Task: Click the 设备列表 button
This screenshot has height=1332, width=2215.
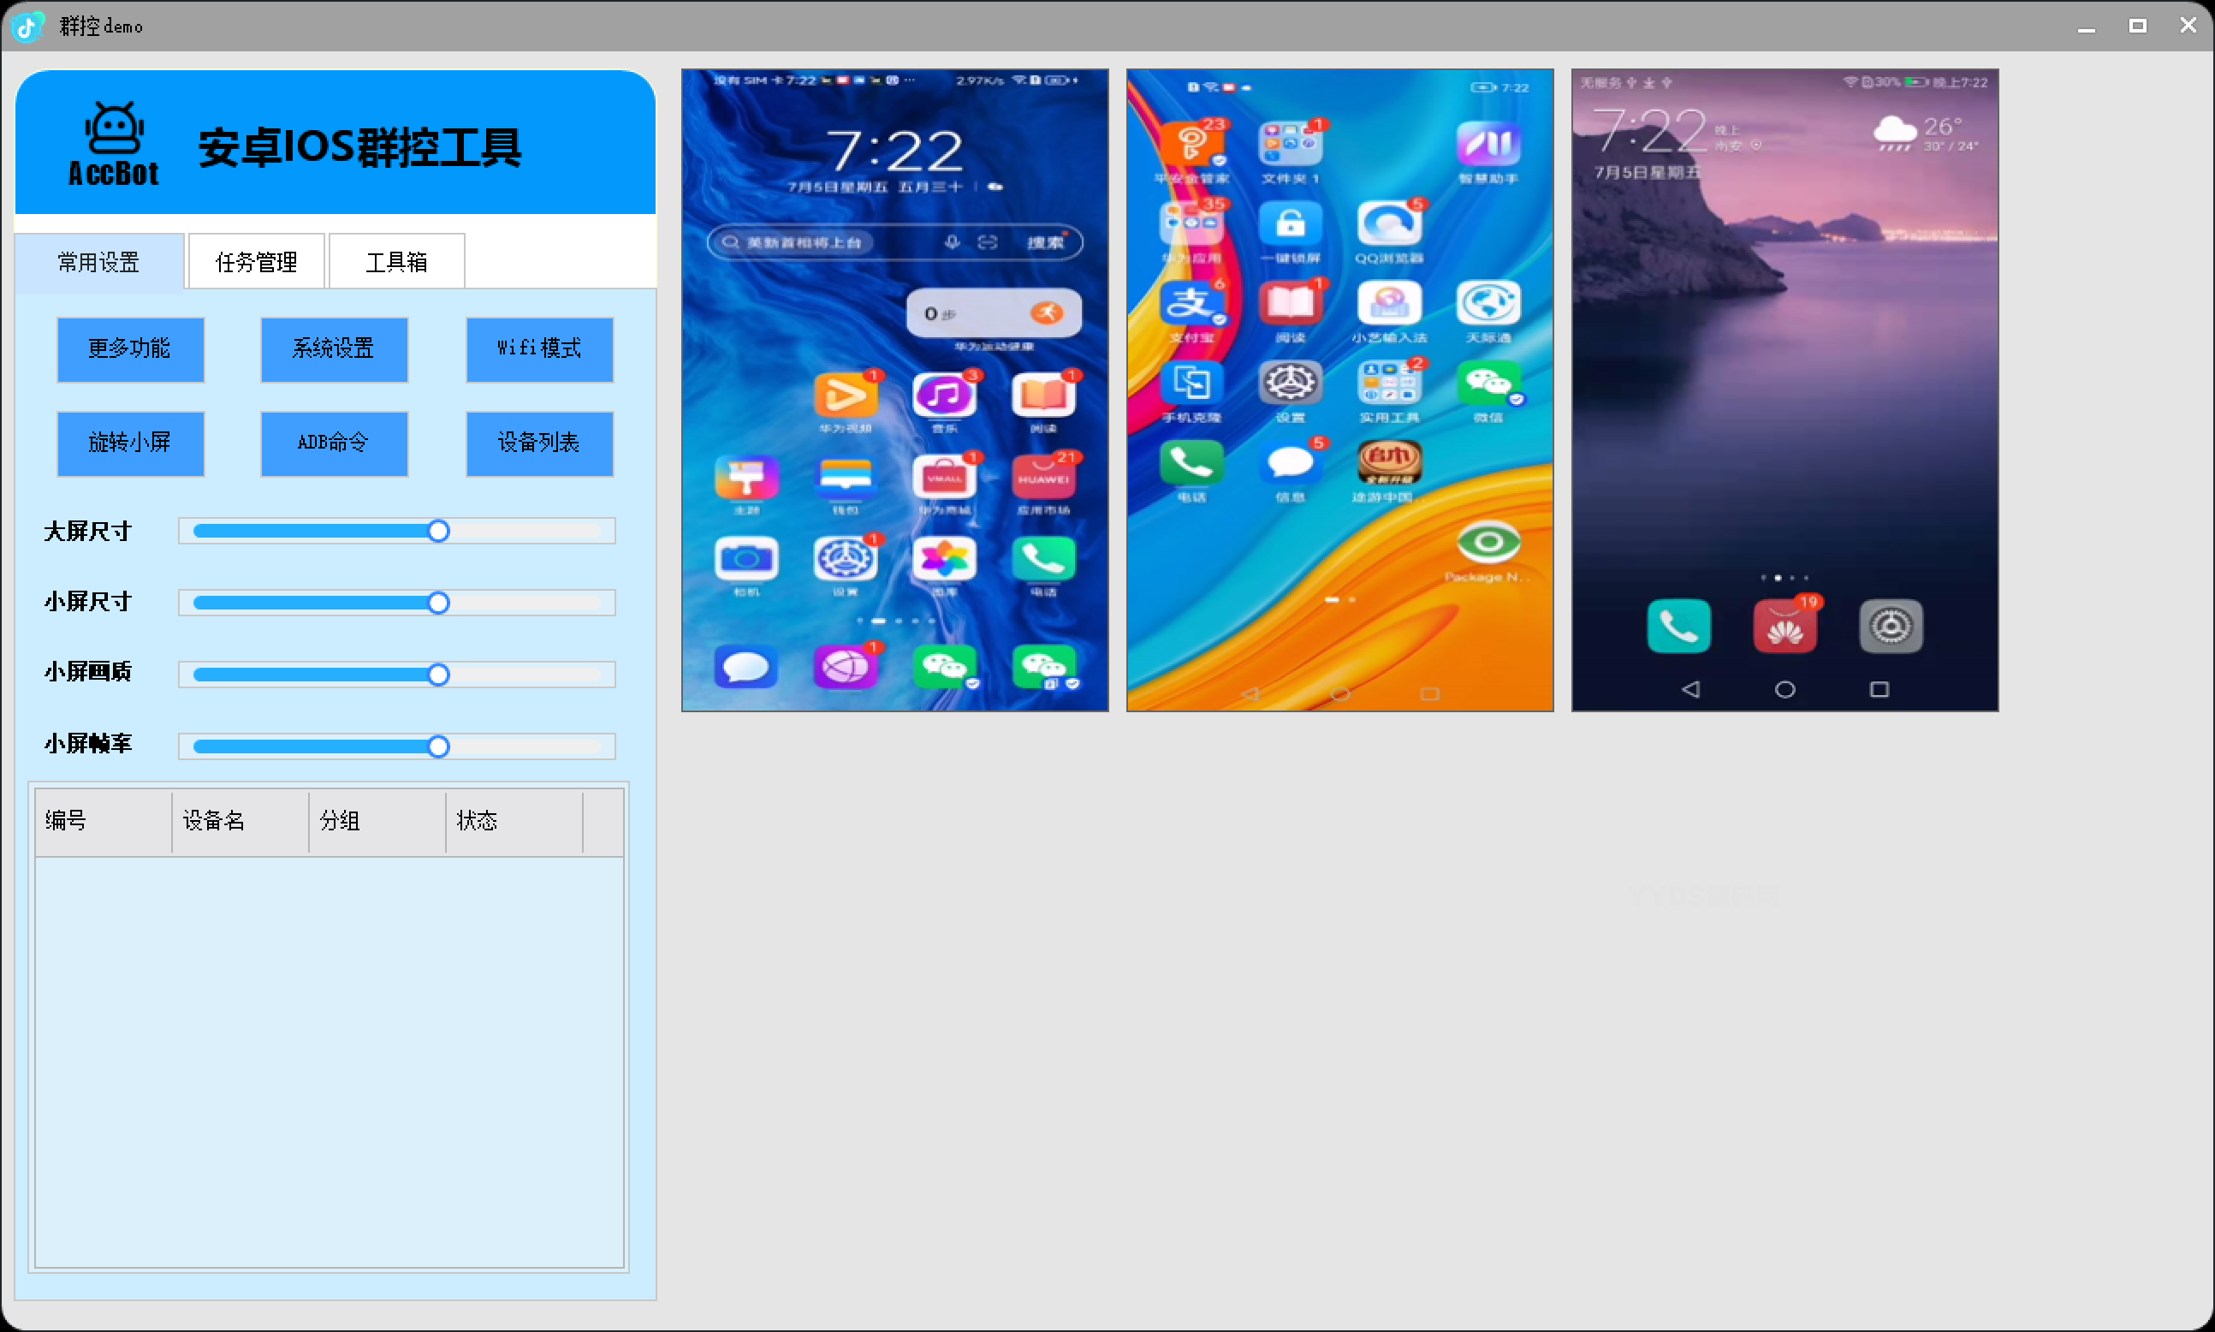Action: pyautogui.click(x=539, y=443)
